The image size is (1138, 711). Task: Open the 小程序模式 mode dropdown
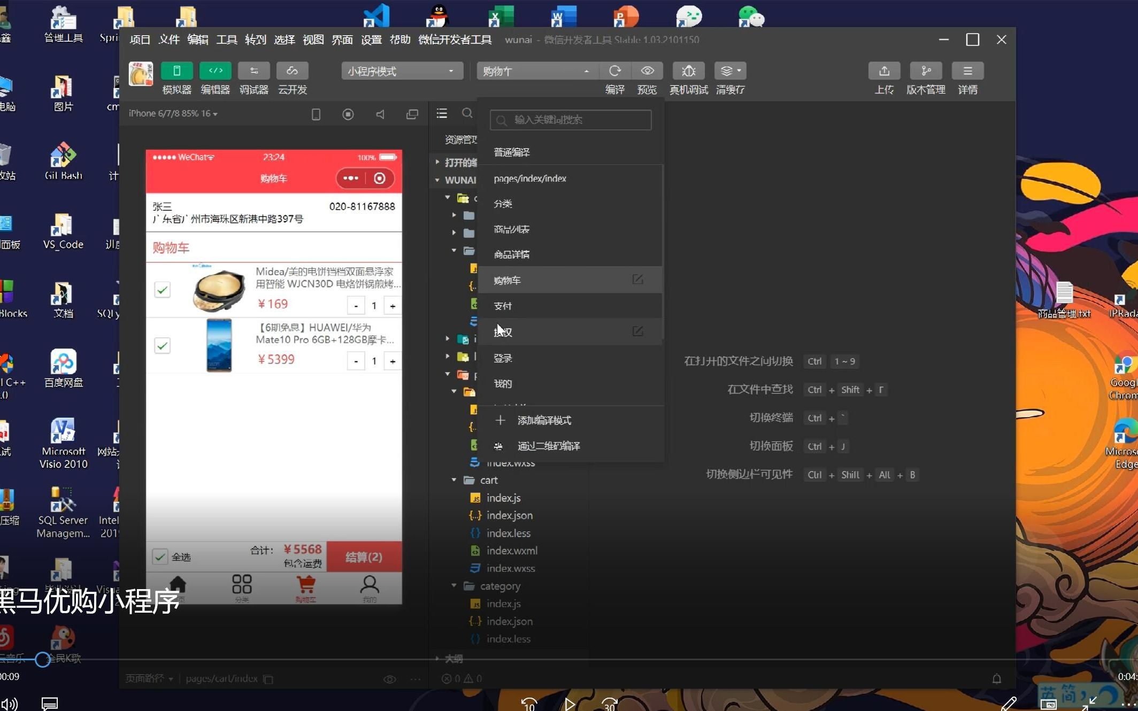click(x=401, y=70)
